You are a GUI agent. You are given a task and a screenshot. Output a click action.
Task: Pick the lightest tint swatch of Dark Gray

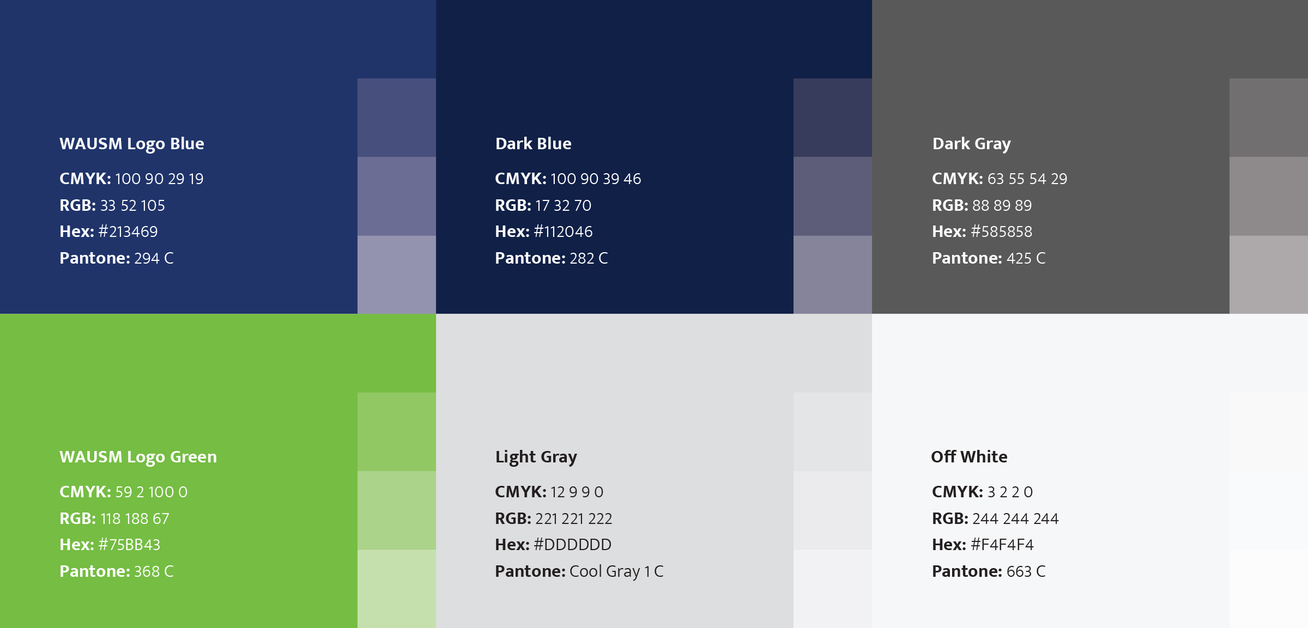[1269, 275]
